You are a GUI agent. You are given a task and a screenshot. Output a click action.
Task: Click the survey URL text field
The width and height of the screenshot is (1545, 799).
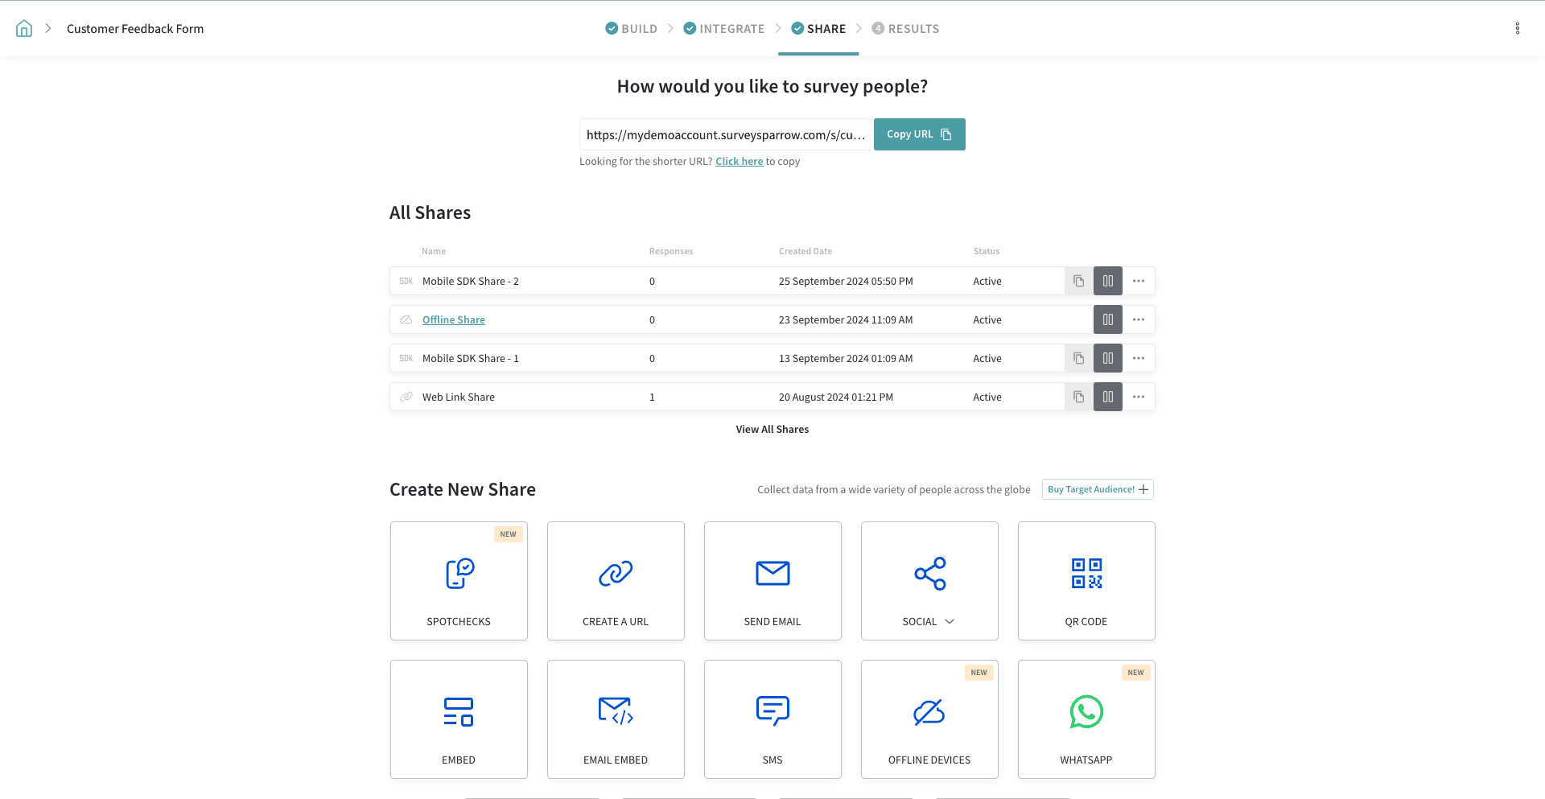[725, 134]
